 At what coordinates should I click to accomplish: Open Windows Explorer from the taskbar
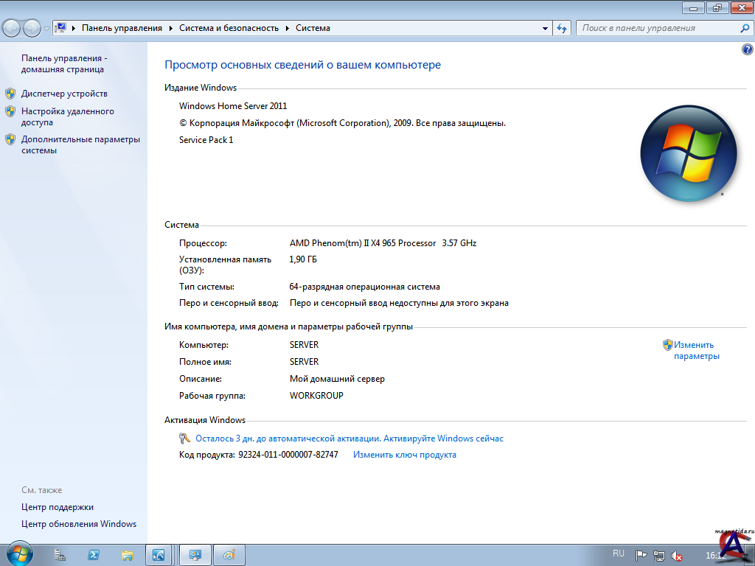tap(127, 555)
